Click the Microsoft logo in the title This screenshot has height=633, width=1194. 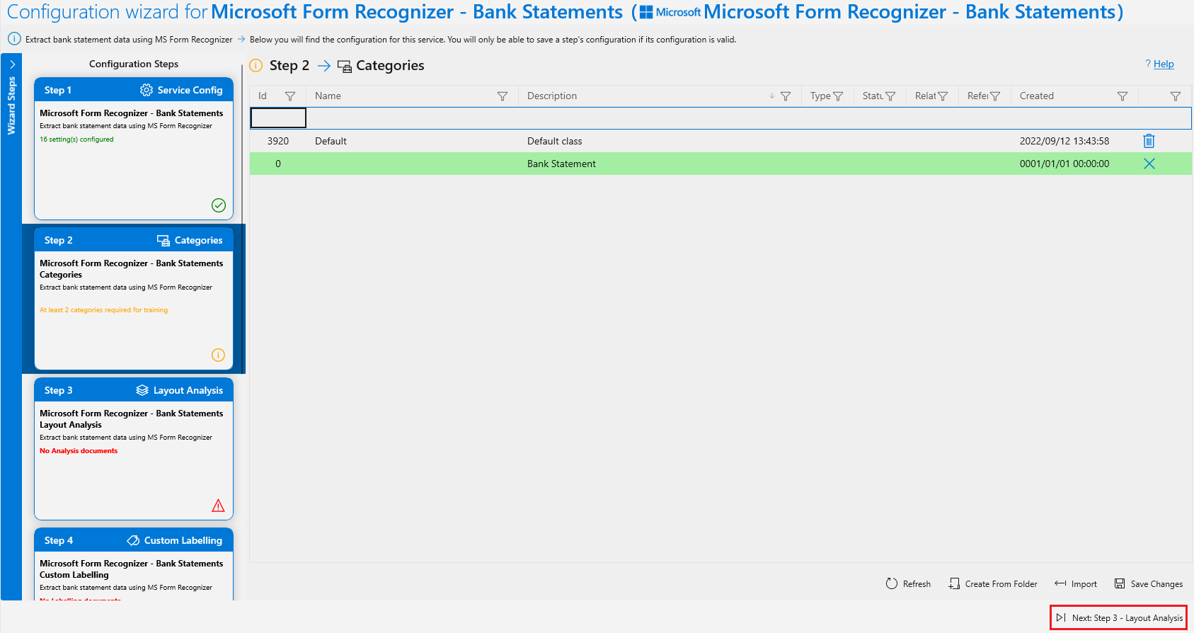[670, 13]
